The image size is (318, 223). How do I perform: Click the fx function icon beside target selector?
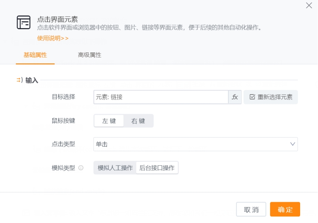[x=235, y=97]
